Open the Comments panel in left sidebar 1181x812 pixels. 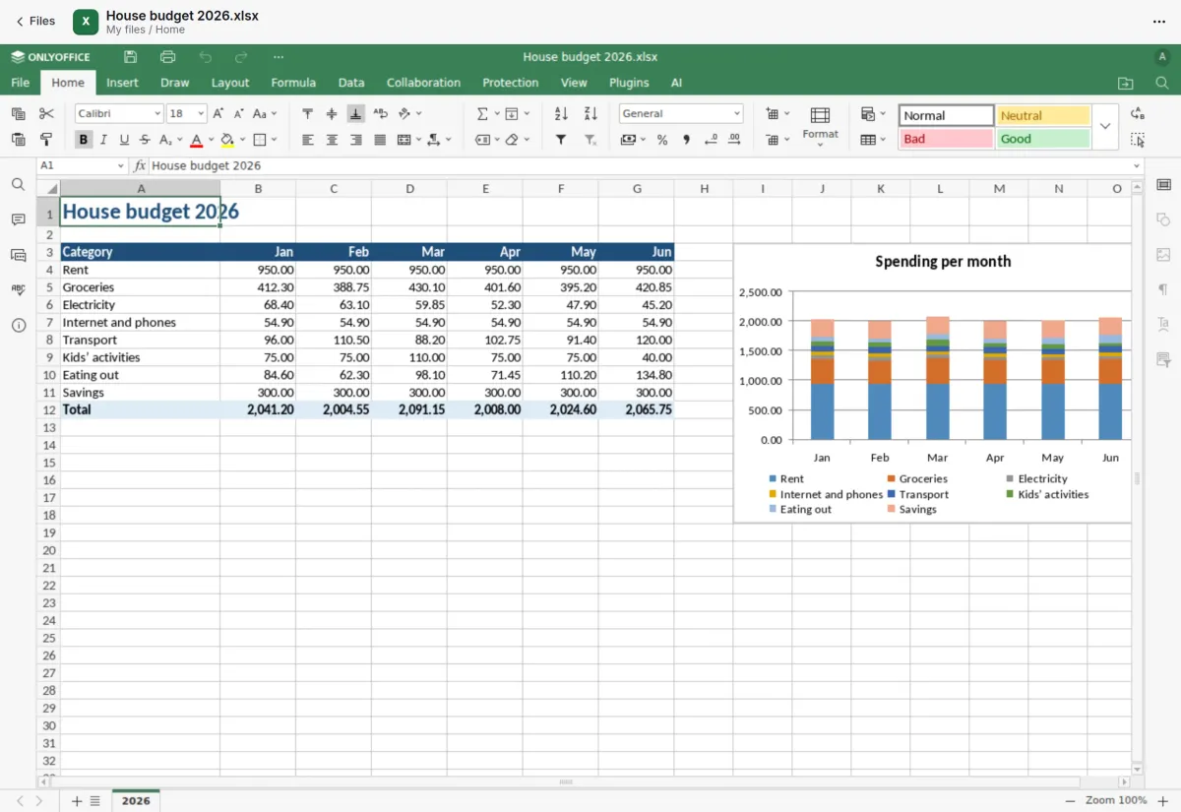tap(18, 219)
